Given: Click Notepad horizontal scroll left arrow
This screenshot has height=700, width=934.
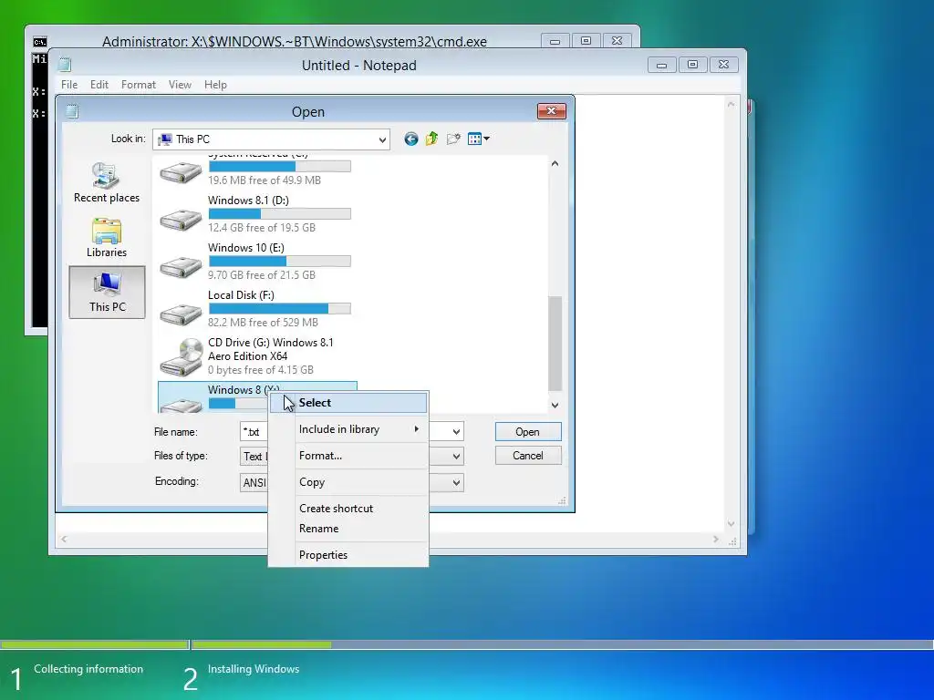Looking at the screenshot, I should [64, 540].
